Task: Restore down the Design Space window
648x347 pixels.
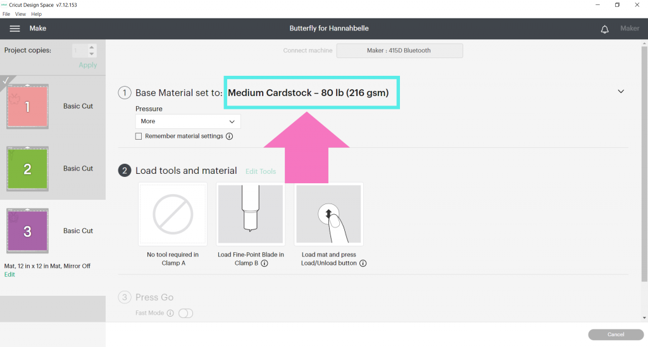Action: tap(617, 5)
